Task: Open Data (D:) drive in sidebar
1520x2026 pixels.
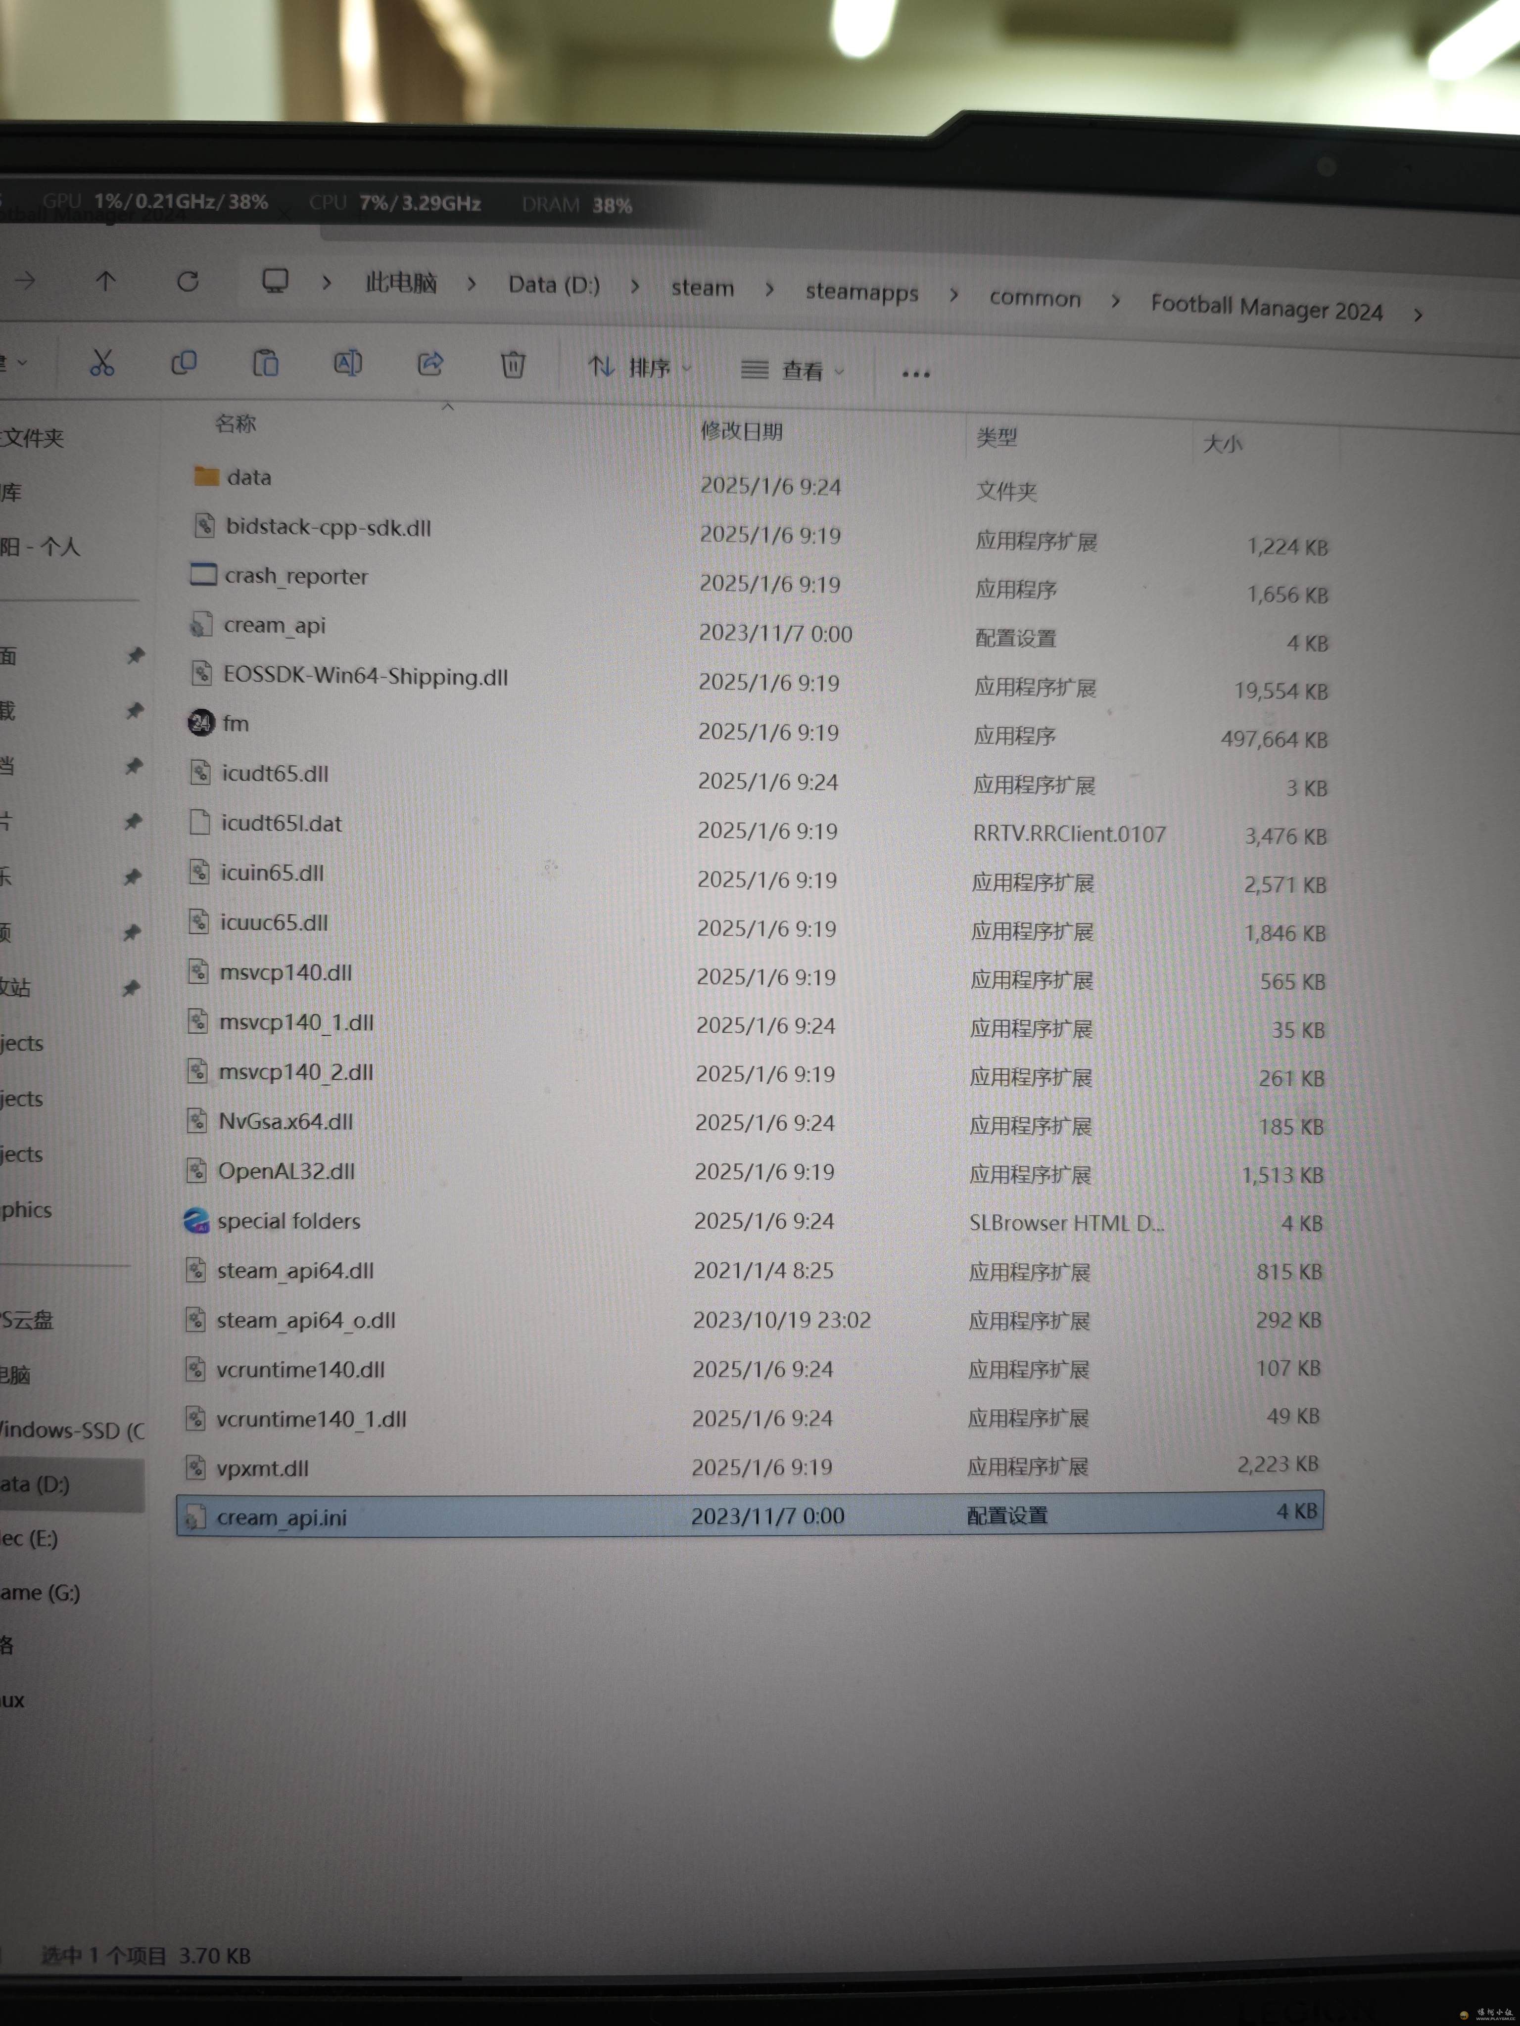Action: click(37, 1484)
